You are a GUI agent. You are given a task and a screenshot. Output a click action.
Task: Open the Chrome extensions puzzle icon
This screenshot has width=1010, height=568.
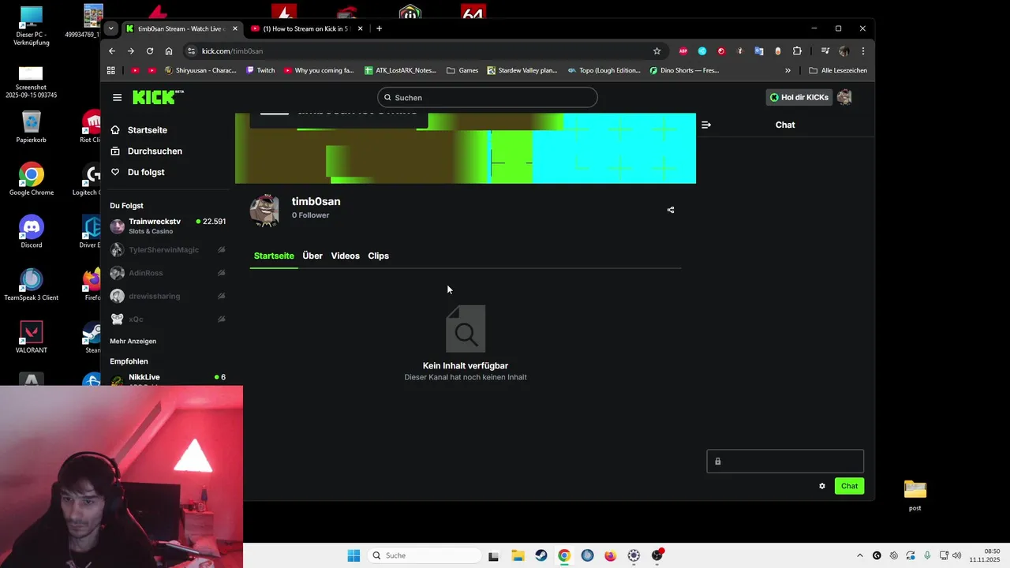click(x=797, y=51)
